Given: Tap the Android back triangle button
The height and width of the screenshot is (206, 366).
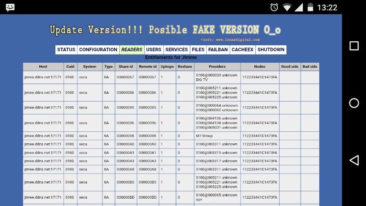Looking at the screenshot, I should (x=354, y=160).
